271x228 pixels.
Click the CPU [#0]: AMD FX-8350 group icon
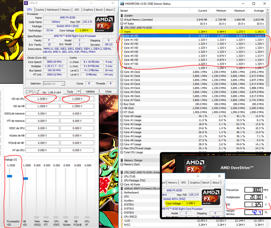pos(122,28)
